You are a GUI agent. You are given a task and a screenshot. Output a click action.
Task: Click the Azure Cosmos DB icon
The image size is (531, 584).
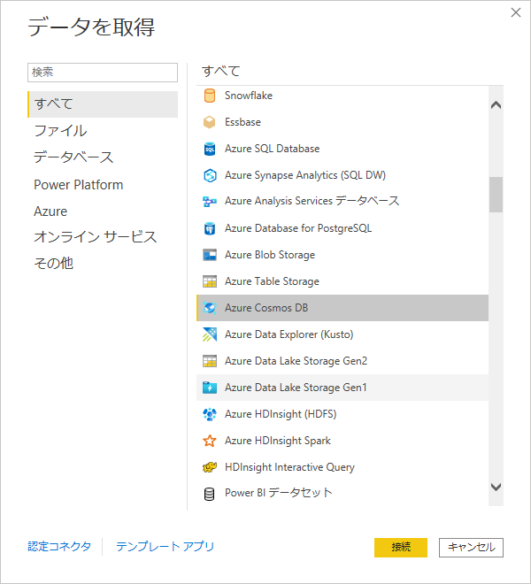210,308
